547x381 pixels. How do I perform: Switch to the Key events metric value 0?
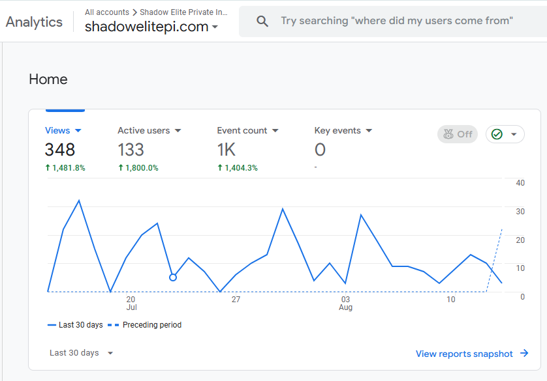tap(320, 150)
